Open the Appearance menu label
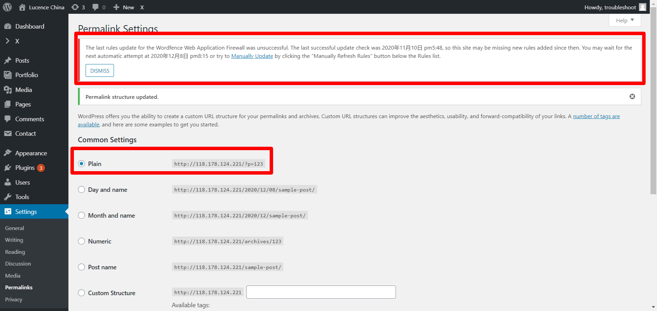Screen dimensions: 657x311 (31, 153)
